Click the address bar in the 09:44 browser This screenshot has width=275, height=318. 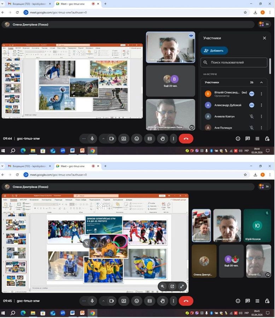pos(136,12)
